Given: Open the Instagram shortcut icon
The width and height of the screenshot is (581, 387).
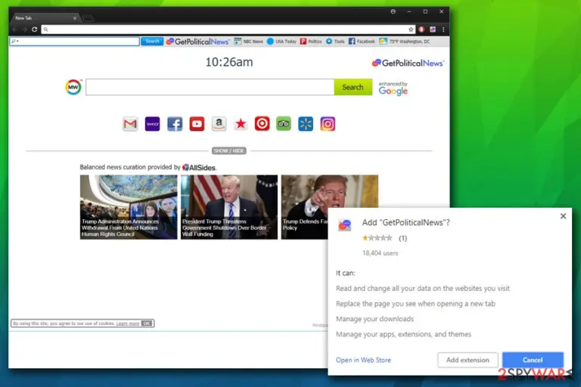Looking at the screenshot, I should (328, 124).
